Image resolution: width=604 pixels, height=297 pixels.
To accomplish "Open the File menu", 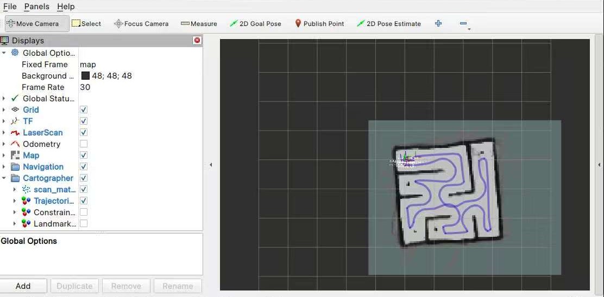I will (x=10, y=7).
